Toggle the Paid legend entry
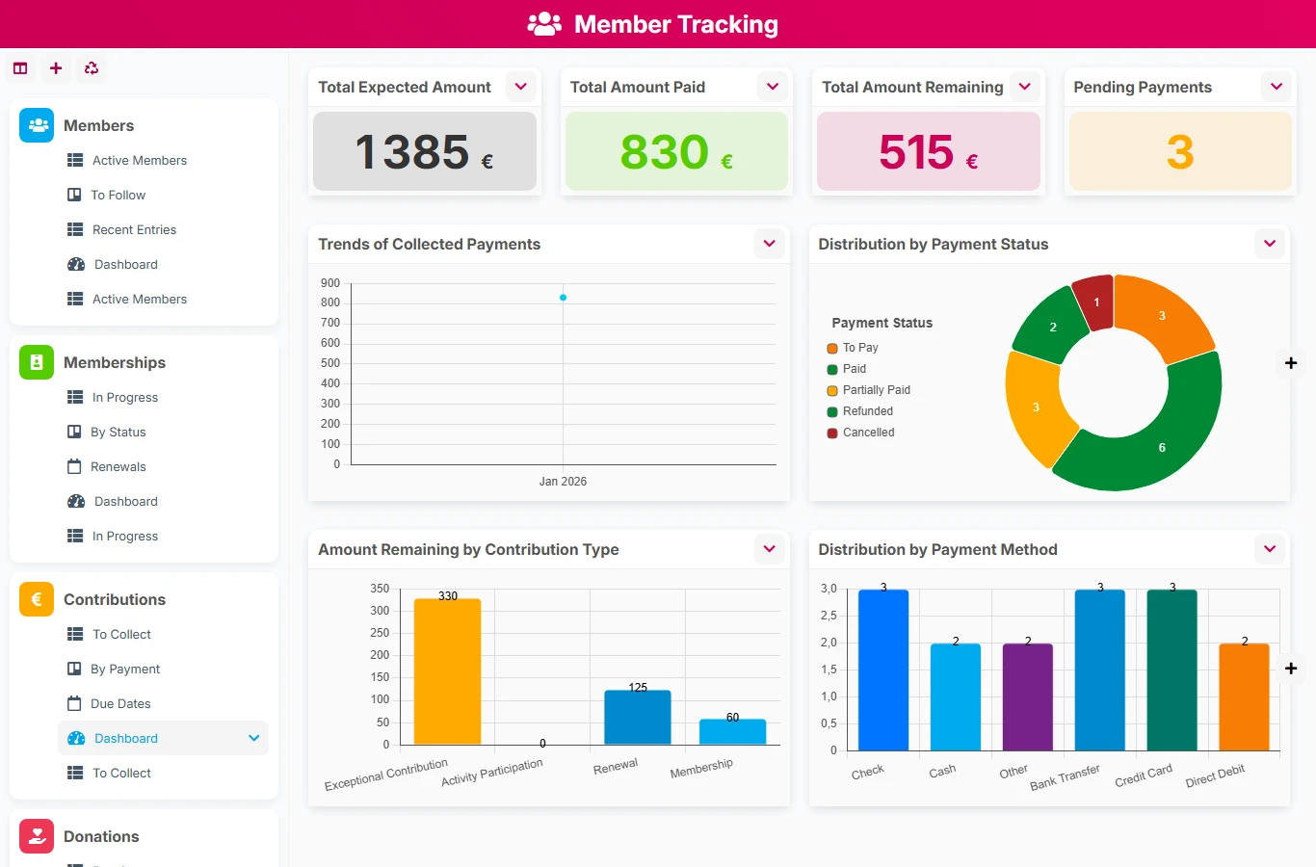The height and width of the screenshot is (867, 1316). [x=847, y=369]
